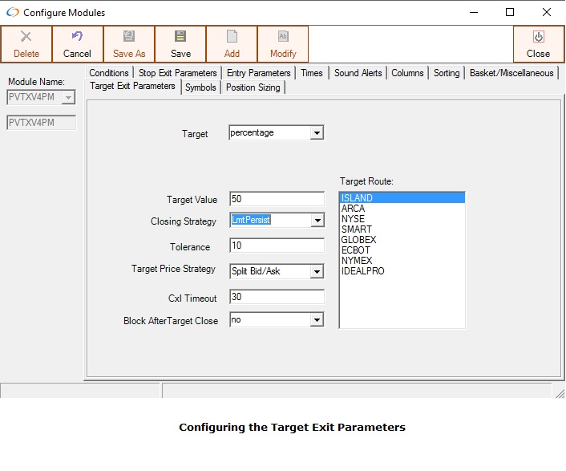Click the Save As toolbar icon

coord(129,37)
